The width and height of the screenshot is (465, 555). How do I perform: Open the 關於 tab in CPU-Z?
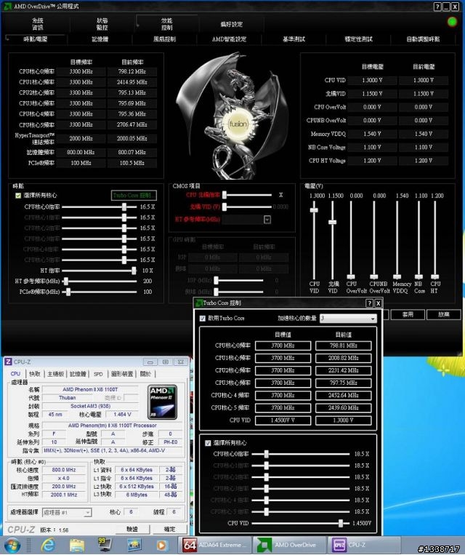[x=145, y=374]
